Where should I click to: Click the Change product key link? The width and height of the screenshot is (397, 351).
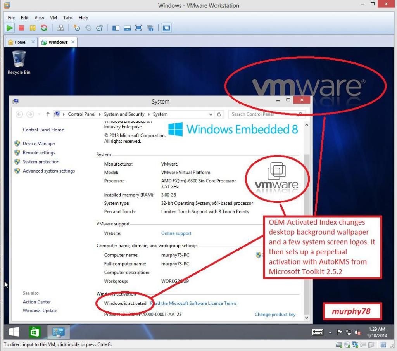[275, 314]
